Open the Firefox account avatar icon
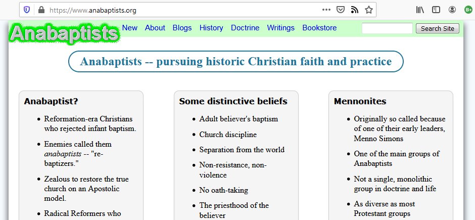The height and width of the screenshot is (220, 475). (x=452, y=10)
